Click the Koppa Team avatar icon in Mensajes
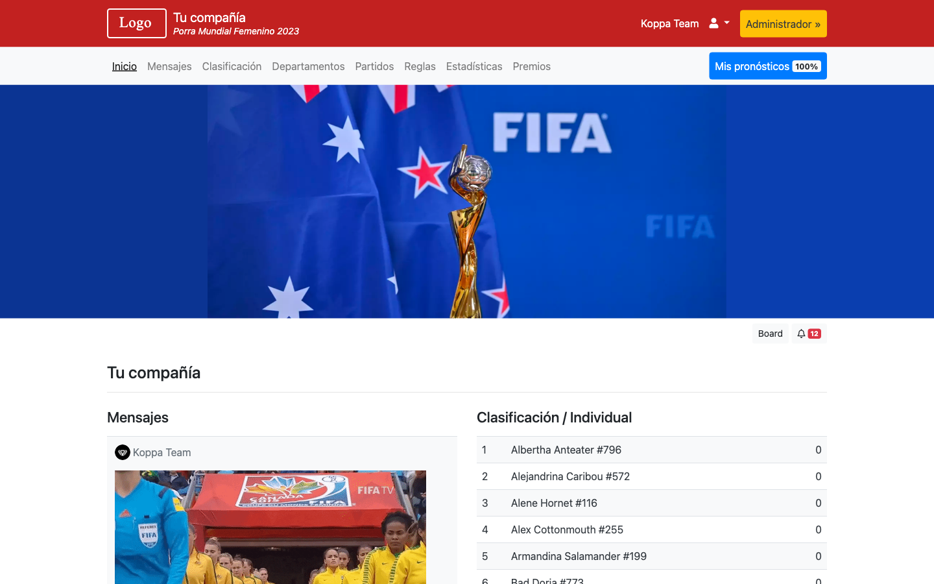The height and width of the screenshot is (584, 934). click(123, 452)
